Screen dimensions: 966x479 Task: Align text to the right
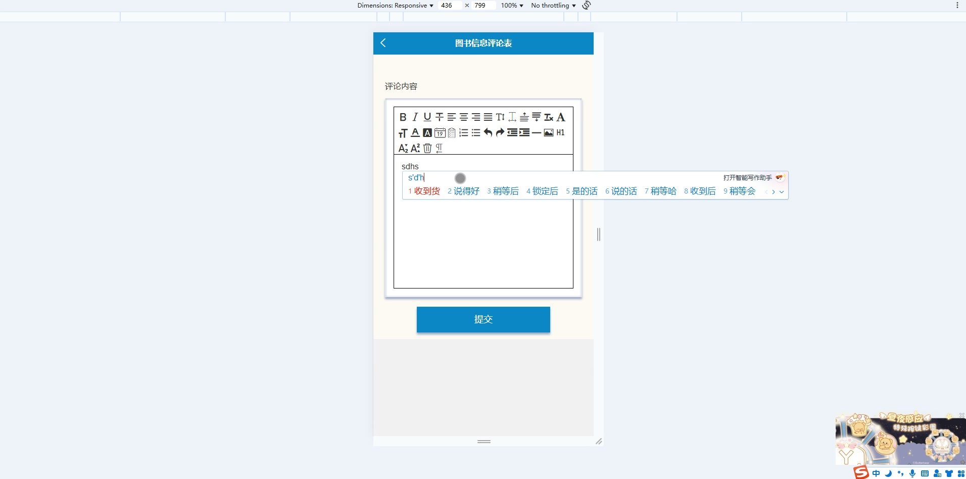click(x=475, y=117)
